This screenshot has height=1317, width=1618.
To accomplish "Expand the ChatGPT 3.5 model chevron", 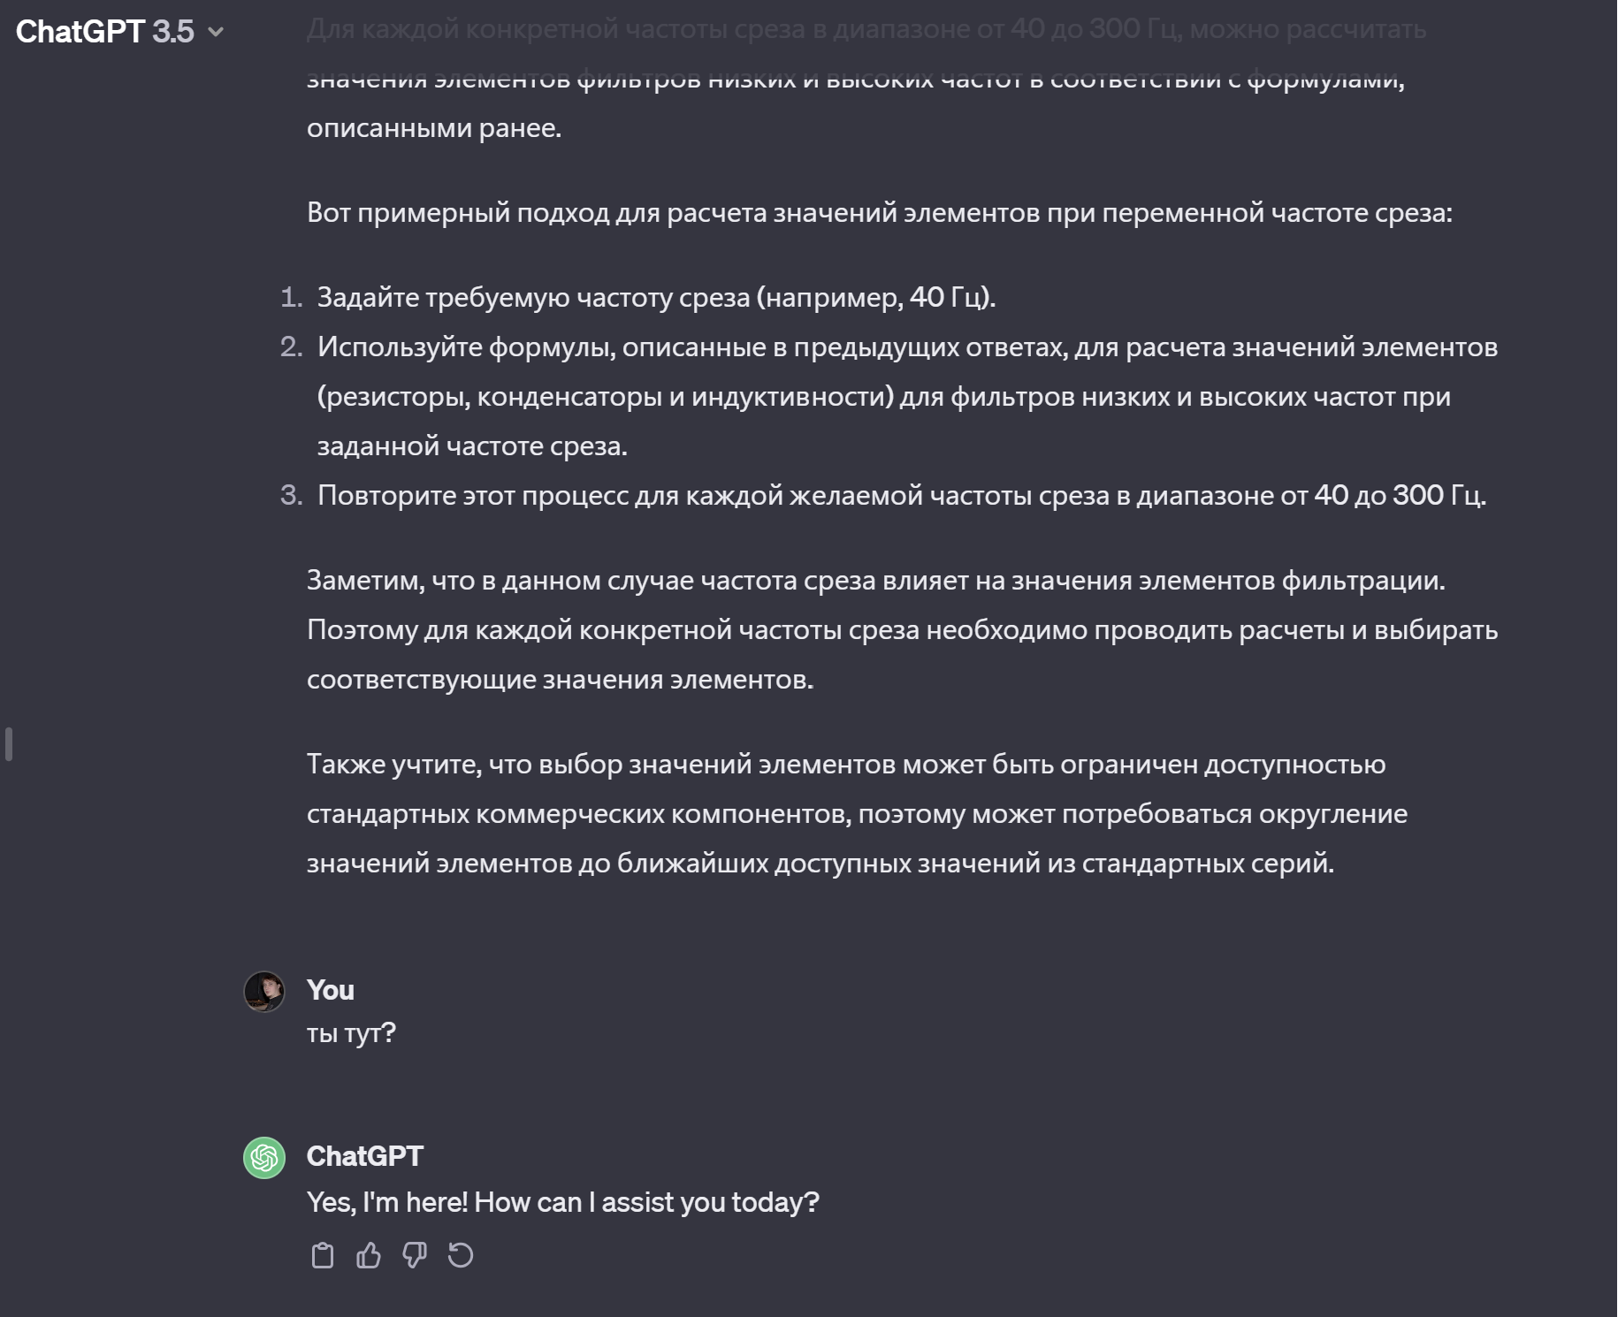I will tap(216, 33).
